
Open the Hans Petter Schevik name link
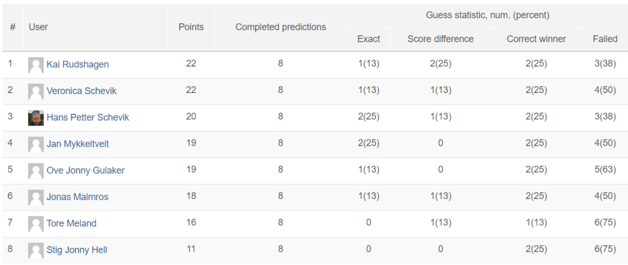[88, 118]
